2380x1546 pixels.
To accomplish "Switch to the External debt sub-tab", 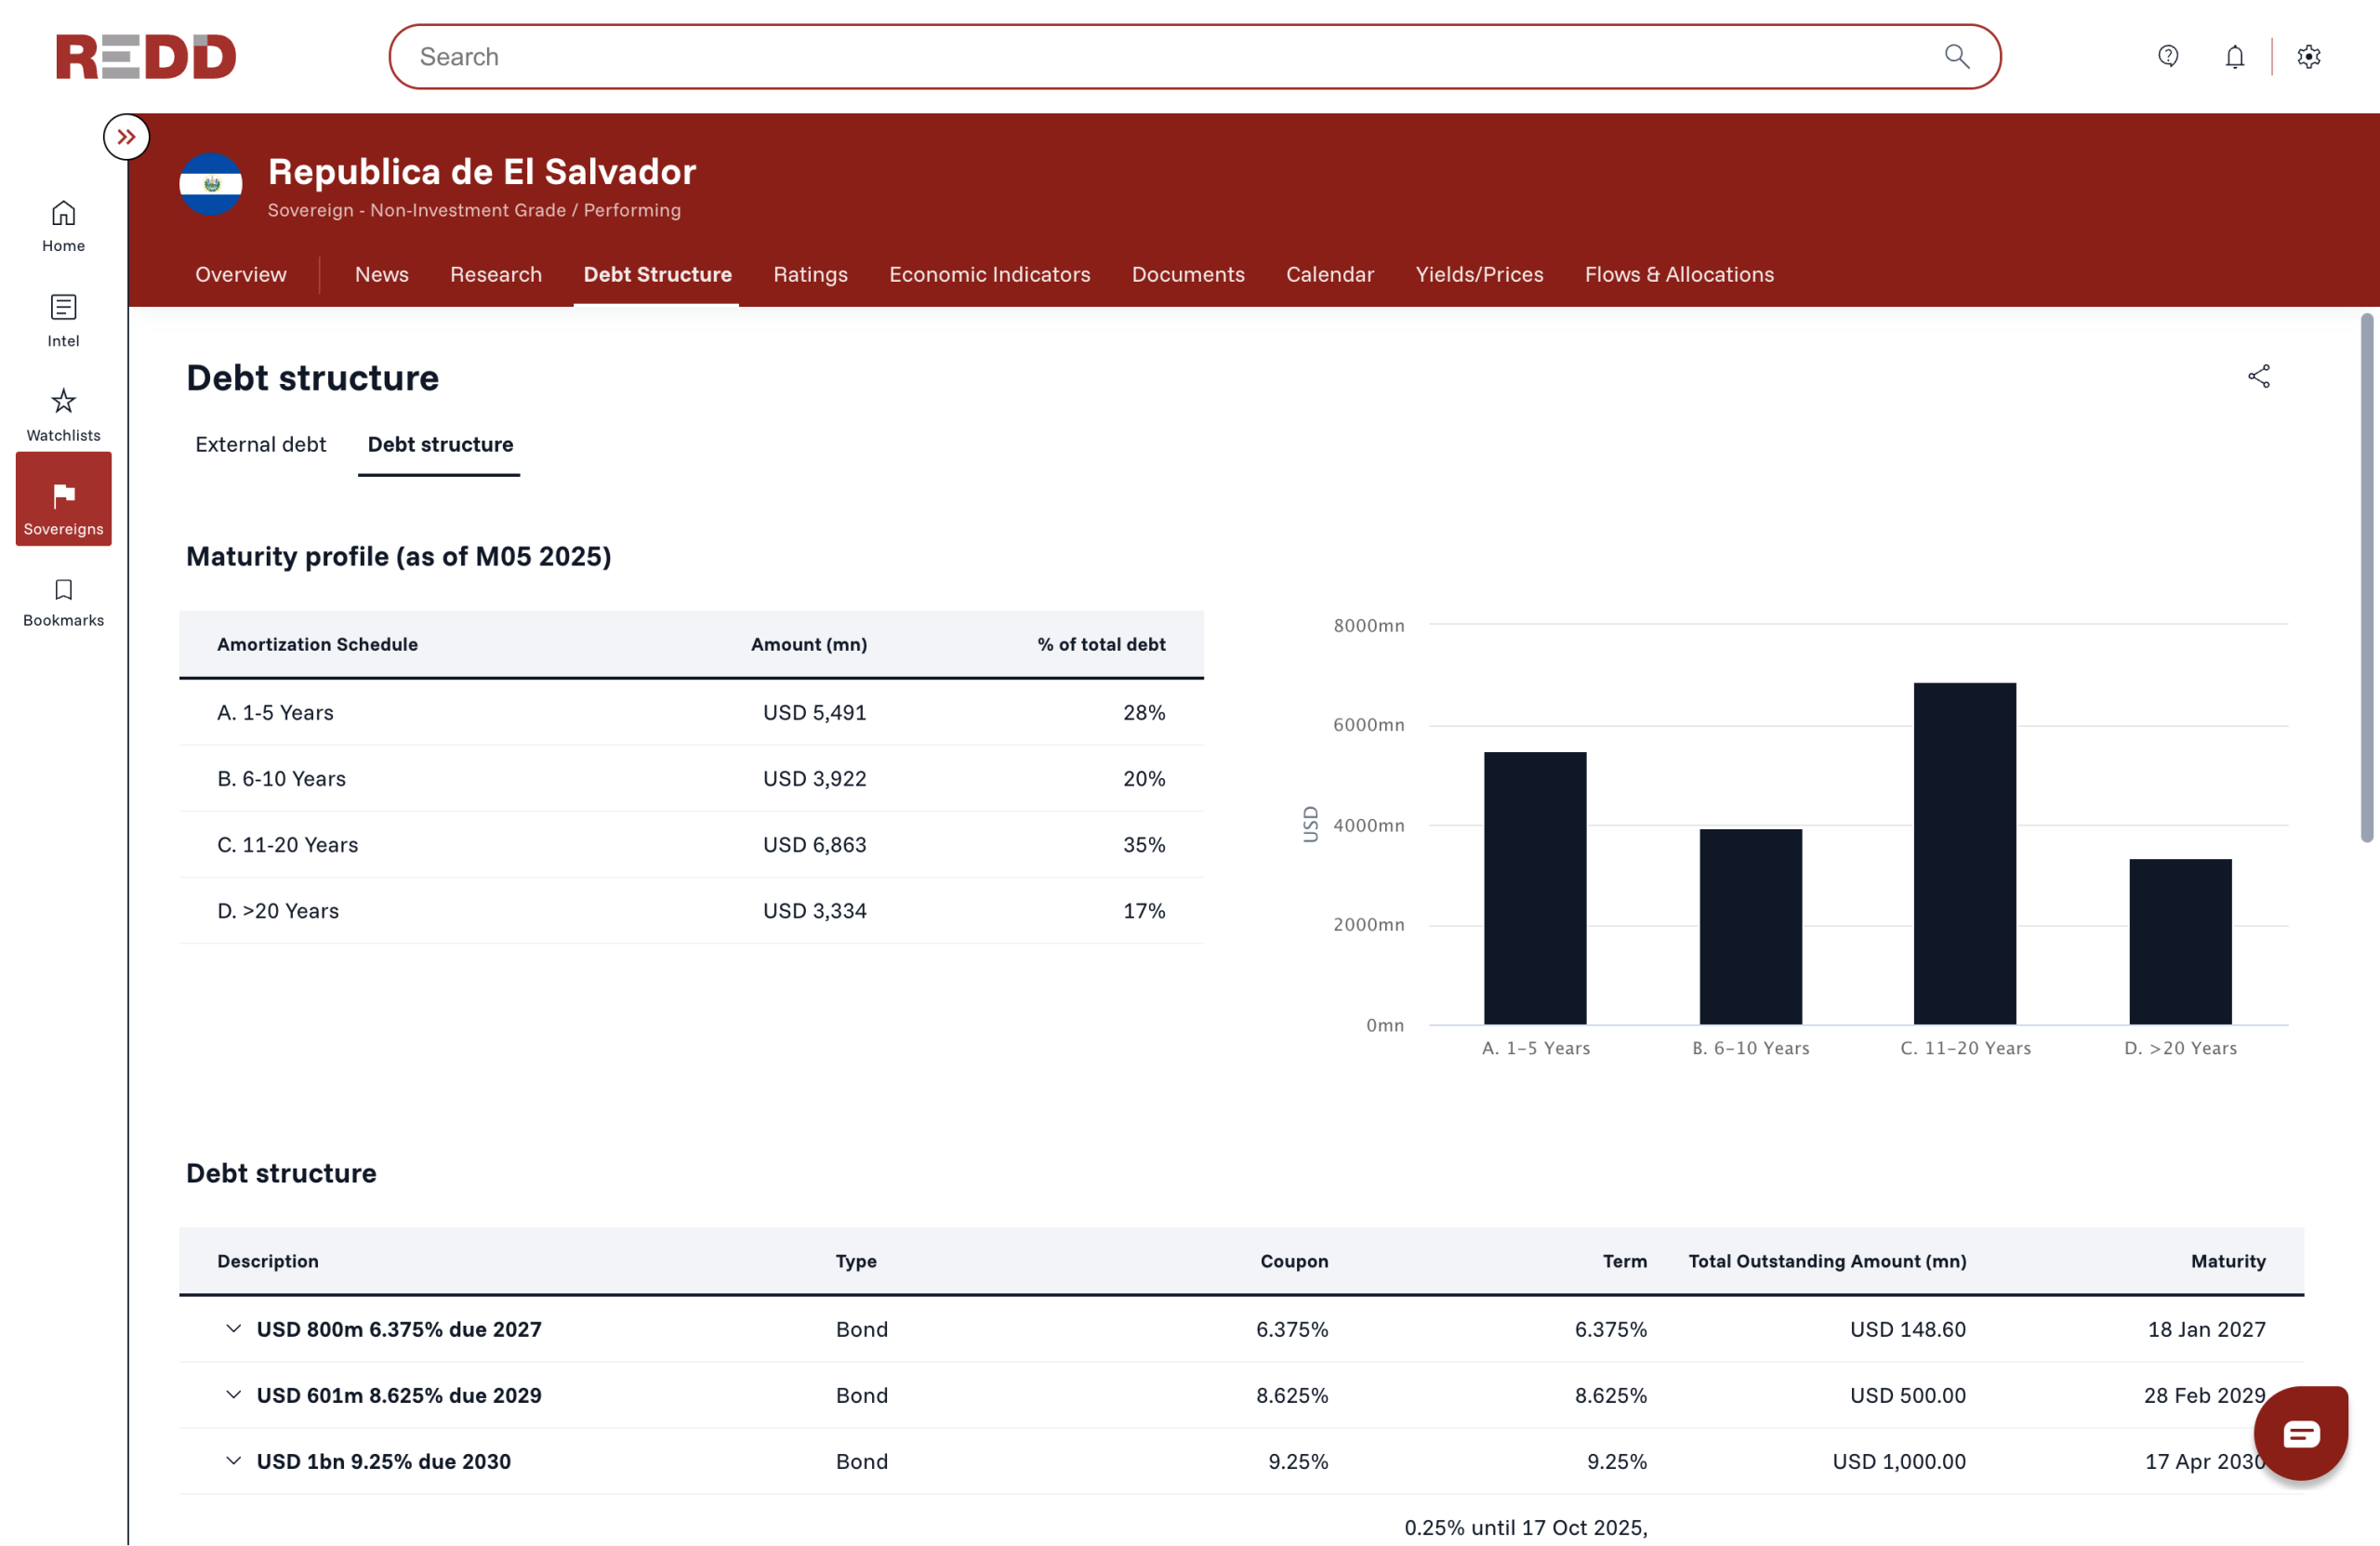I will (x=260, y=444).
